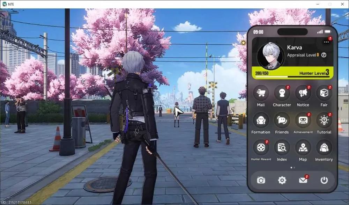
Task: Open the Friends chat icon
Action: click(x=282, y=120)
